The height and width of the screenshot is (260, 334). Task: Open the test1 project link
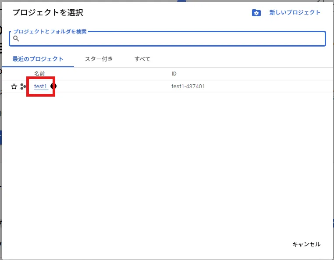coord(40,86)
